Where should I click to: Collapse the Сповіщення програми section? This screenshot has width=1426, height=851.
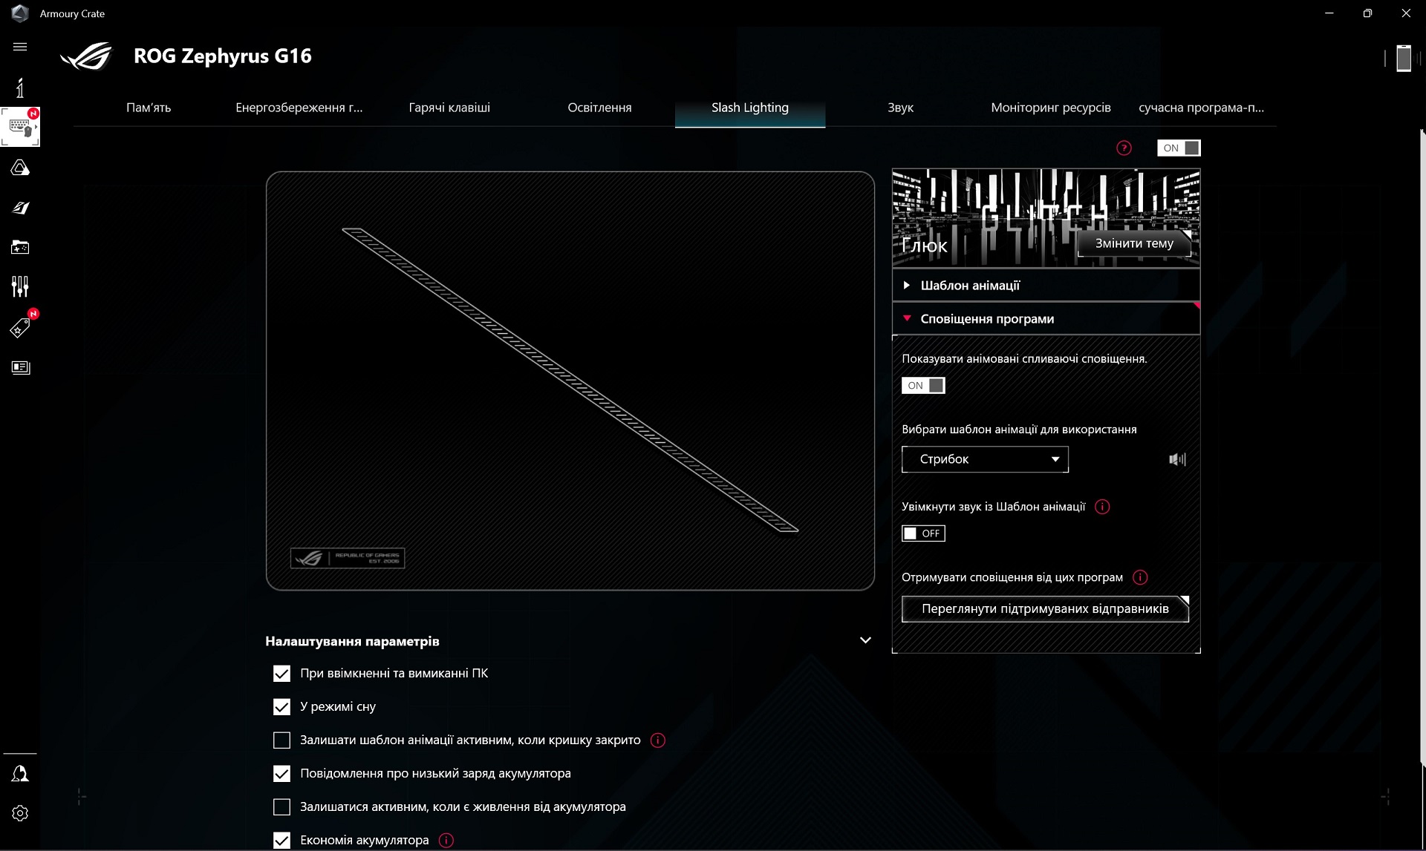(1046, 319)
